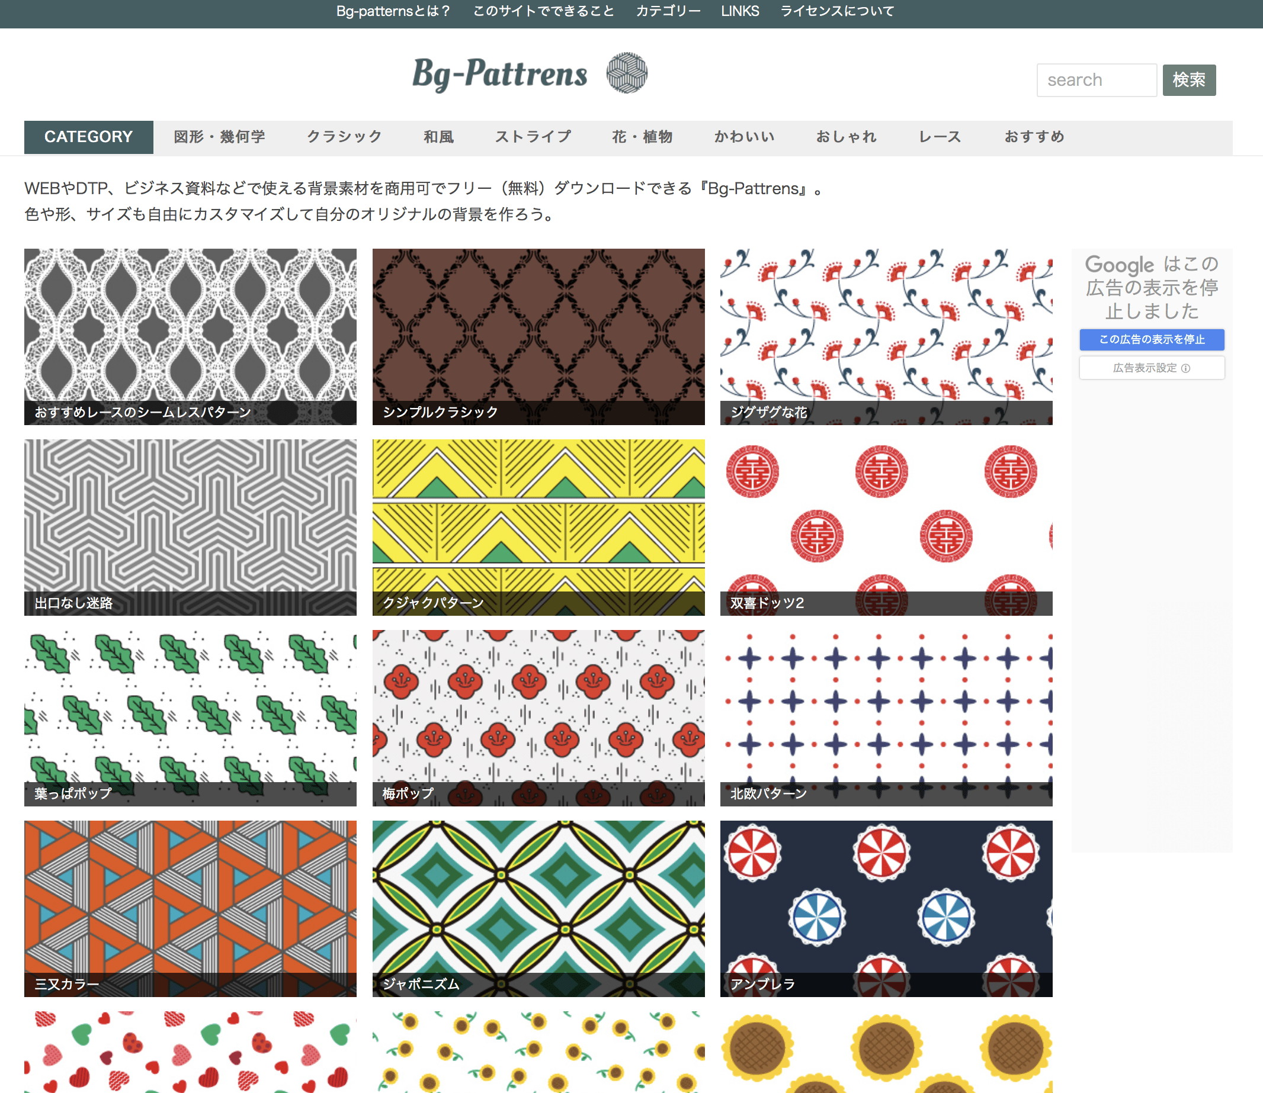Click the LINKS navigation item
1263x1093 pixels.
tap(744, 13)
